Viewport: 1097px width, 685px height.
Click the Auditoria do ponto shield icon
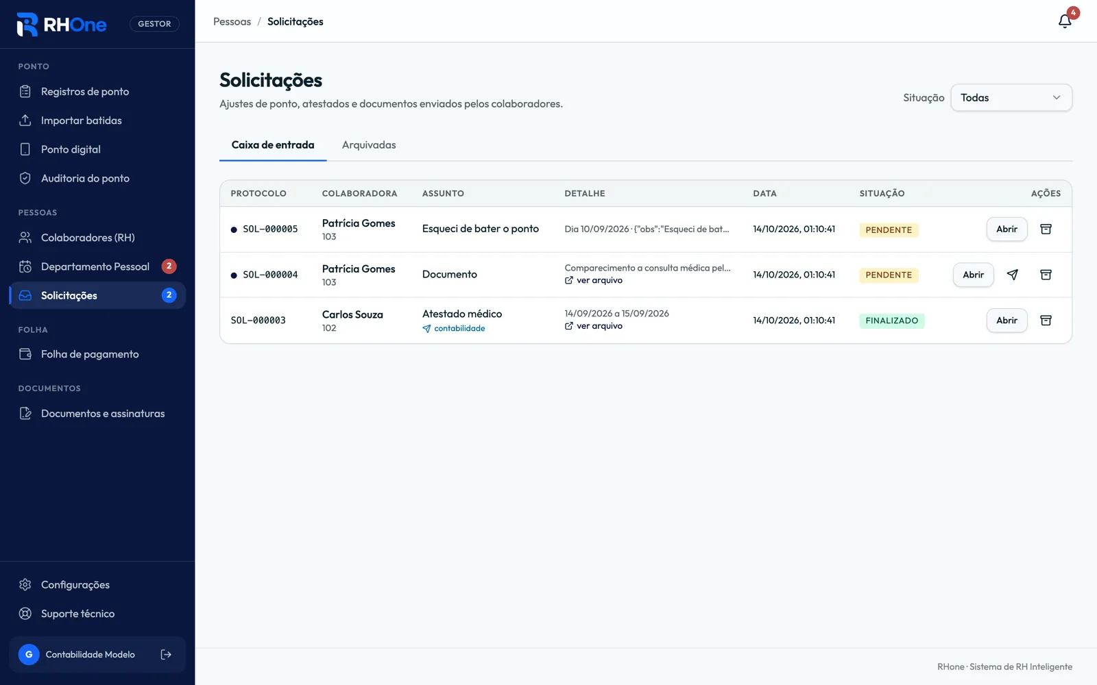click(x=25, y=178)
